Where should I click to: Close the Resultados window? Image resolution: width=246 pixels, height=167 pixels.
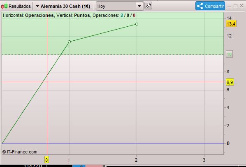coord(241,6)
